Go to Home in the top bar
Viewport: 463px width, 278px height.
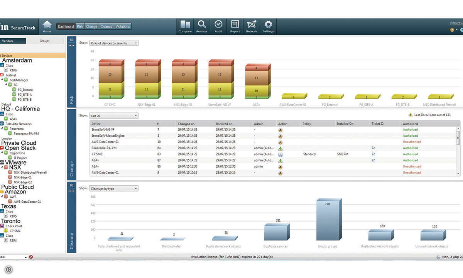(47, 26)
